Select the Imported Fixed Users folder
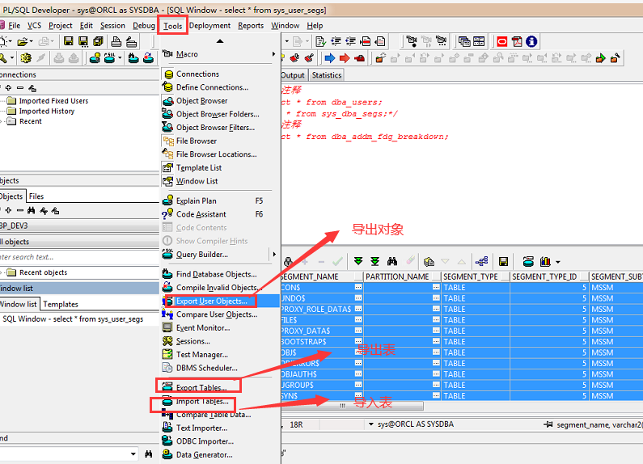This screenshot has height=464, width=643. coord(53,101)
